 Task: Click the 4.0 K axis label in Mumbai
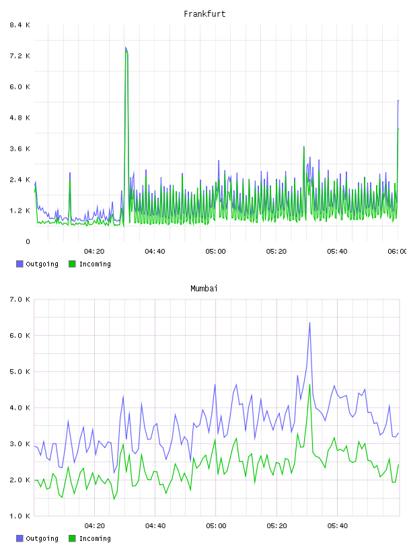click(x=20, y=408)
